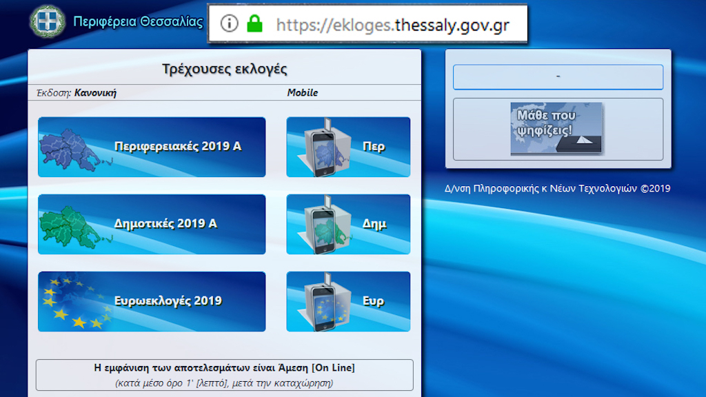
Task: Click the phone ballot box icon on Δημ
Action: coord(325,225)
